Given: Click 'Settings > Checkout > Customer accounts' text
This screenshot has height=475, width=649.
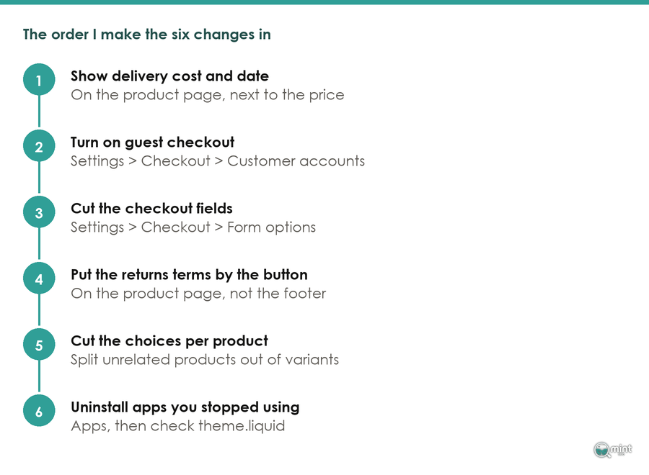Looking at the screenshot, I should point(218,161).
